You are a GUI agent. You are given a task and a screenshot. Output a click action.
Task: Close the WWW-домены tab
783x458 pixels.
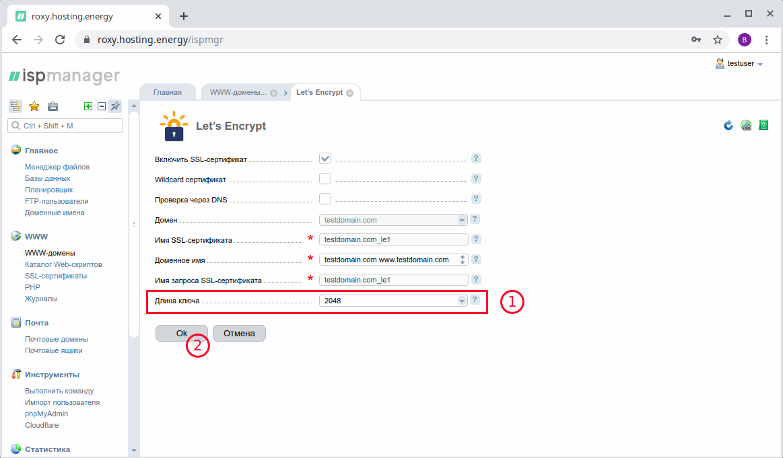273,93
